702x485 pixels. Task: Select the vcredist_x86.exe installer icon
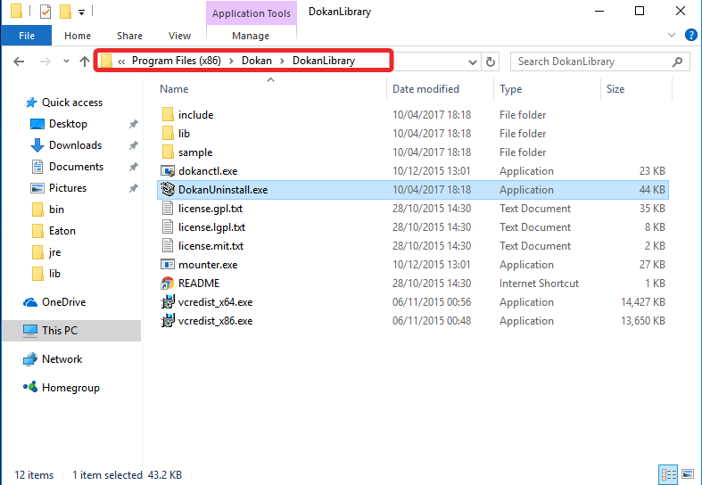(168, 321)
